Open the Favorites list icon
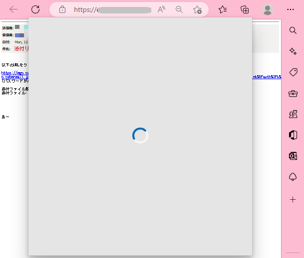Screen dimensions: 304x258 [223, 9]
